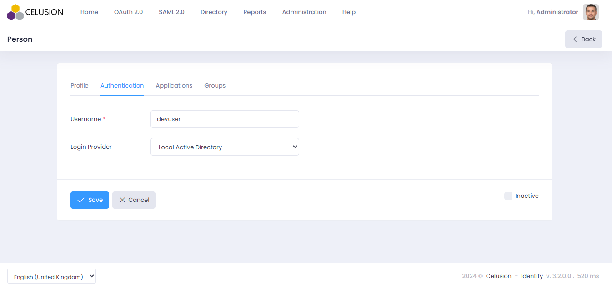Save the person record
The image size is (612, 284).
90,200
